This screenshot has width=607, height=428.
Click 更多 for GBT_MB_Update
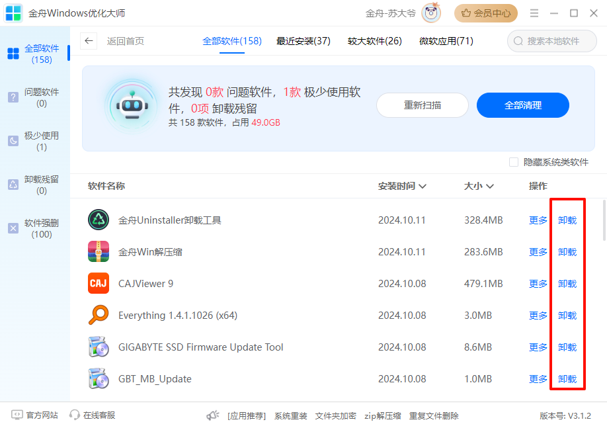click(538, 379)
